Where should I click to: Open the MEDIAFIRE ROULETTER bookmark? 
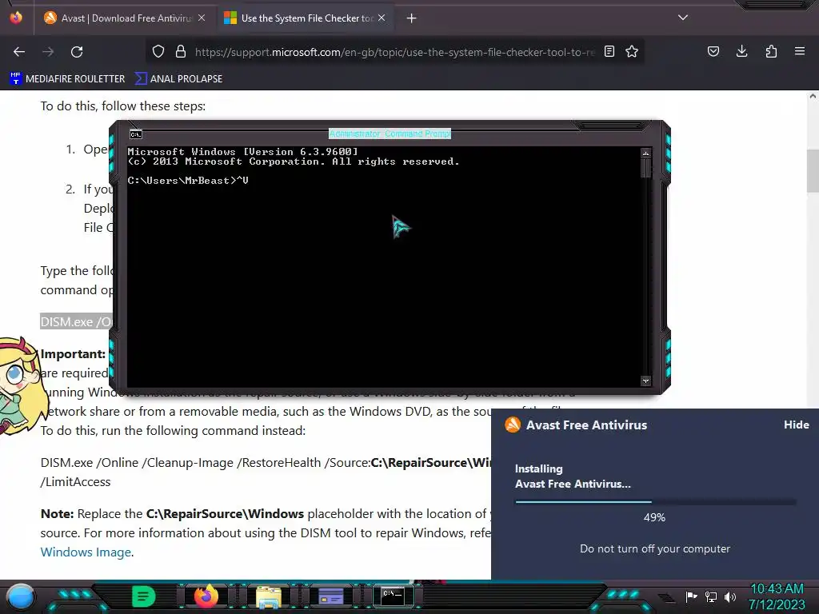(67, 79)
